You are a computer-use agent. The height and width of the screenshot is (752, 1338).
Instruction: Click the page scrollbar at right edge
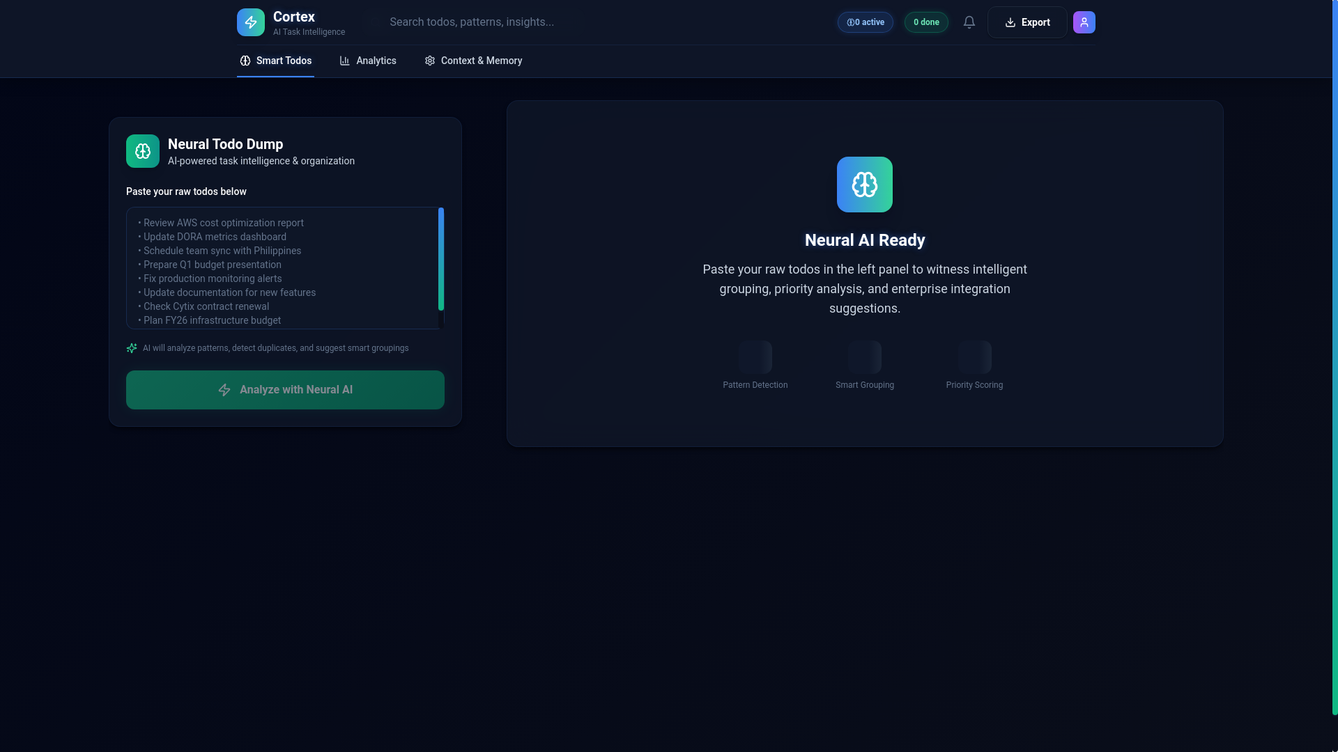1335,357
